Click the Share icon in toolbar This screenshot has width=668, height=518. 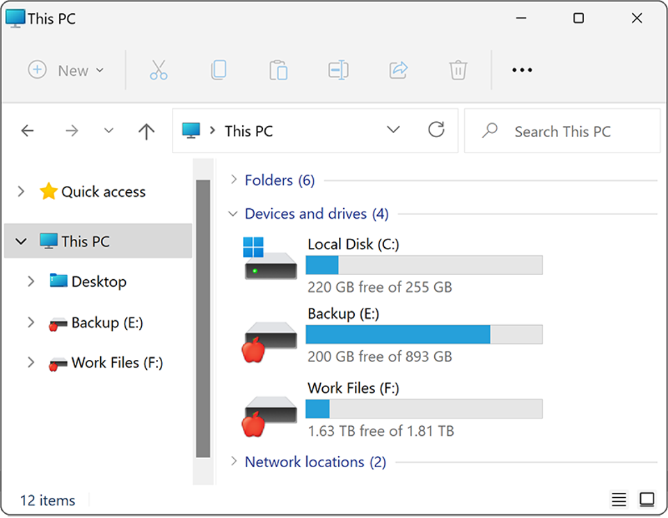tap(398, 70)
